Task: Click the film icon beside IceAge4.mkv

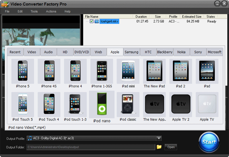Action: [97, 21]
